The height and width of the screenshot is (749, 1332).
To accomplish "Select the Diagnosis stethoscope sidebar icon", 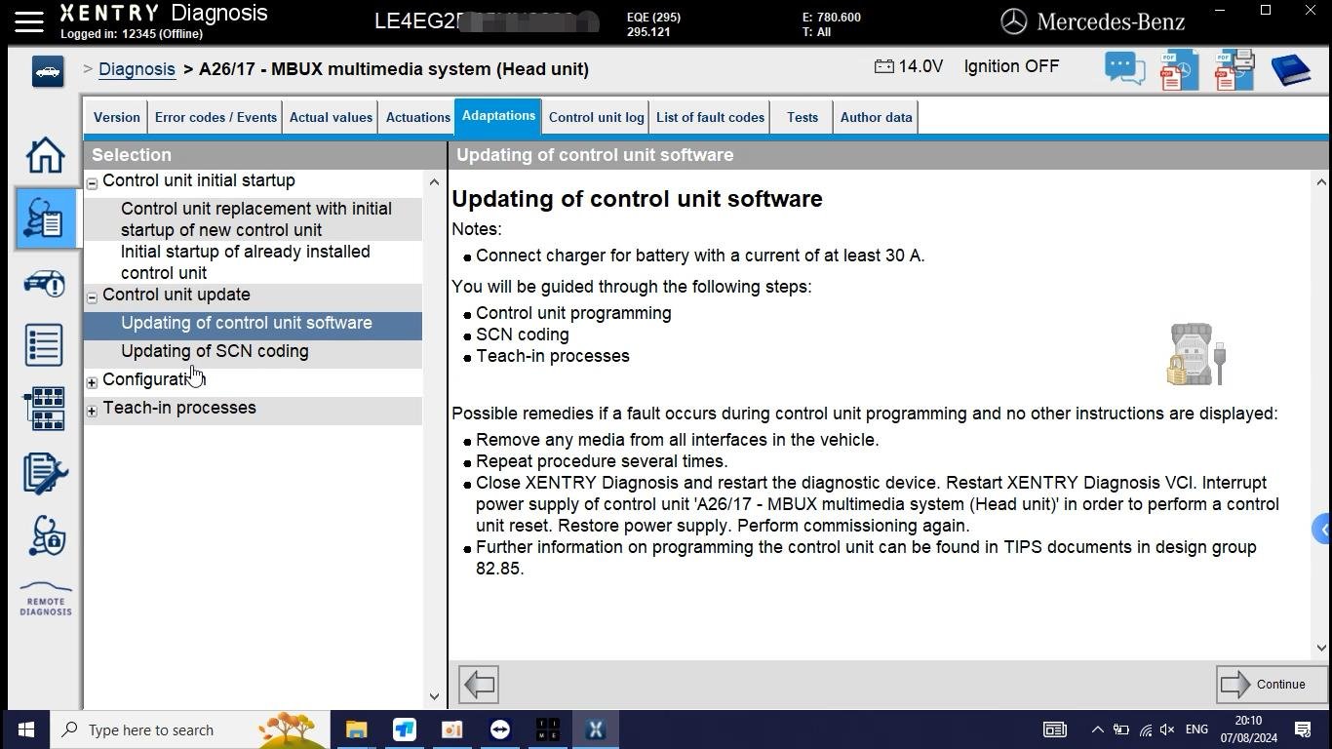I will tap(45, 217).
